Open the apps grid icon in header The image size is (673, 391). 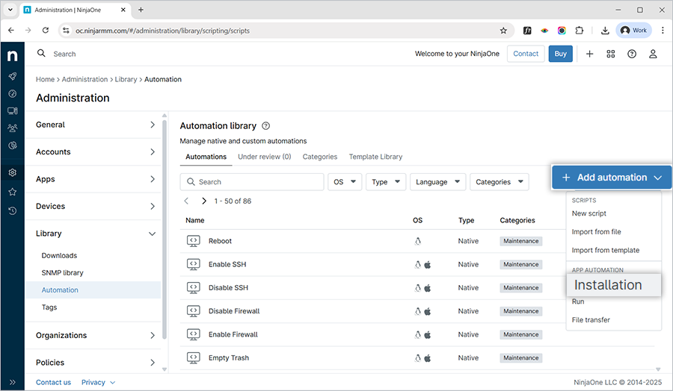(x=611, y=54)
